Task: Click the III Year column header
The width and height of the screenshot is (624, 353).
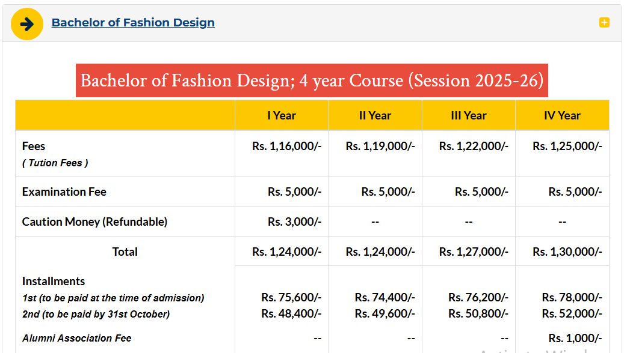Action: tap(469, 115)
